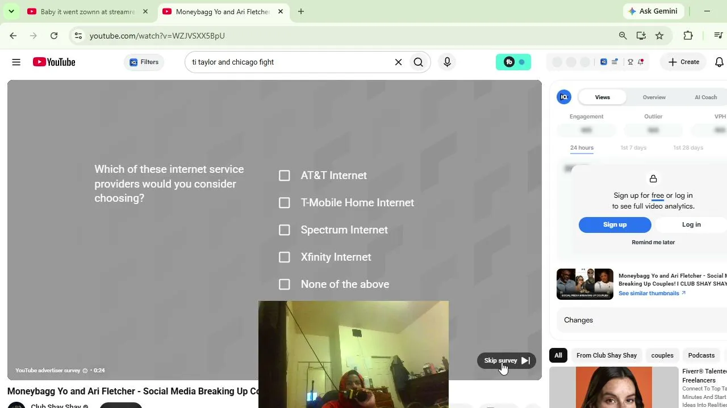Open the TubeBuddy extension button

tap(513, 62)
